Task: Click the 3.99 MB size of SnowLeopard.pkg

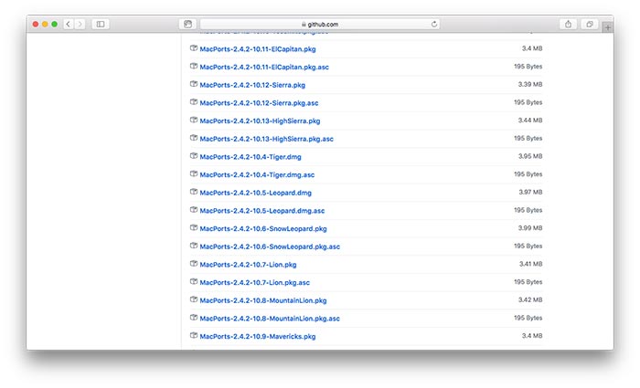Action: click(x=530, y=228)
